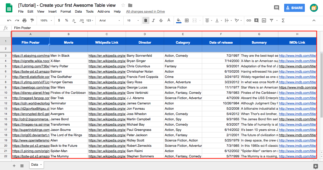Toggle bold formatting

point(146,20)
